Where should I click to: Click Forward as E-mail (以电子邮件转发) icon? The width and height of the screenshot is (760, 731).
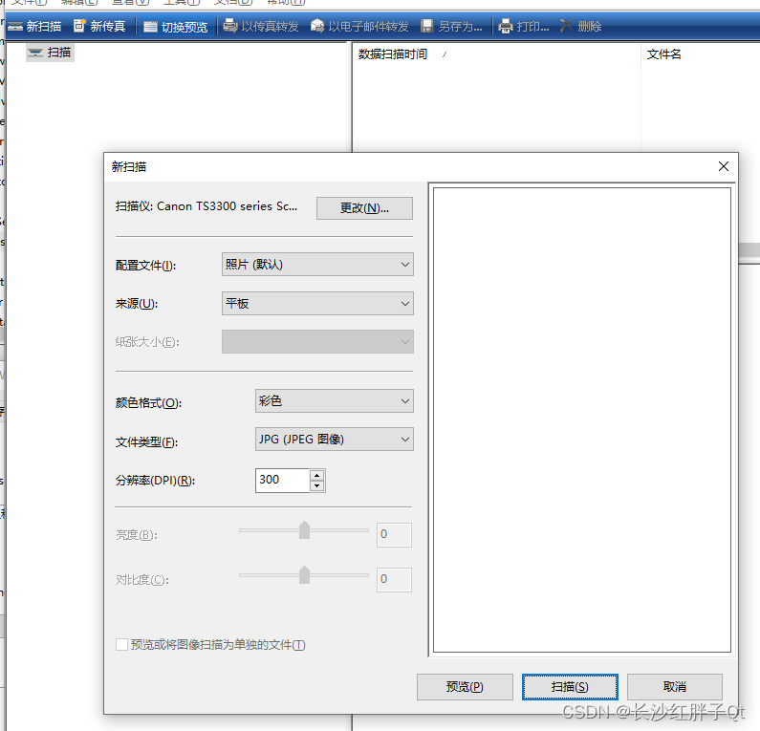tap(317, 26)
